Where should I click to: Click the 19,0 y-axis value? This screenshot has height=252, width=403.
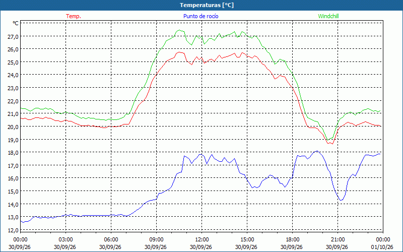coord(13,140)
